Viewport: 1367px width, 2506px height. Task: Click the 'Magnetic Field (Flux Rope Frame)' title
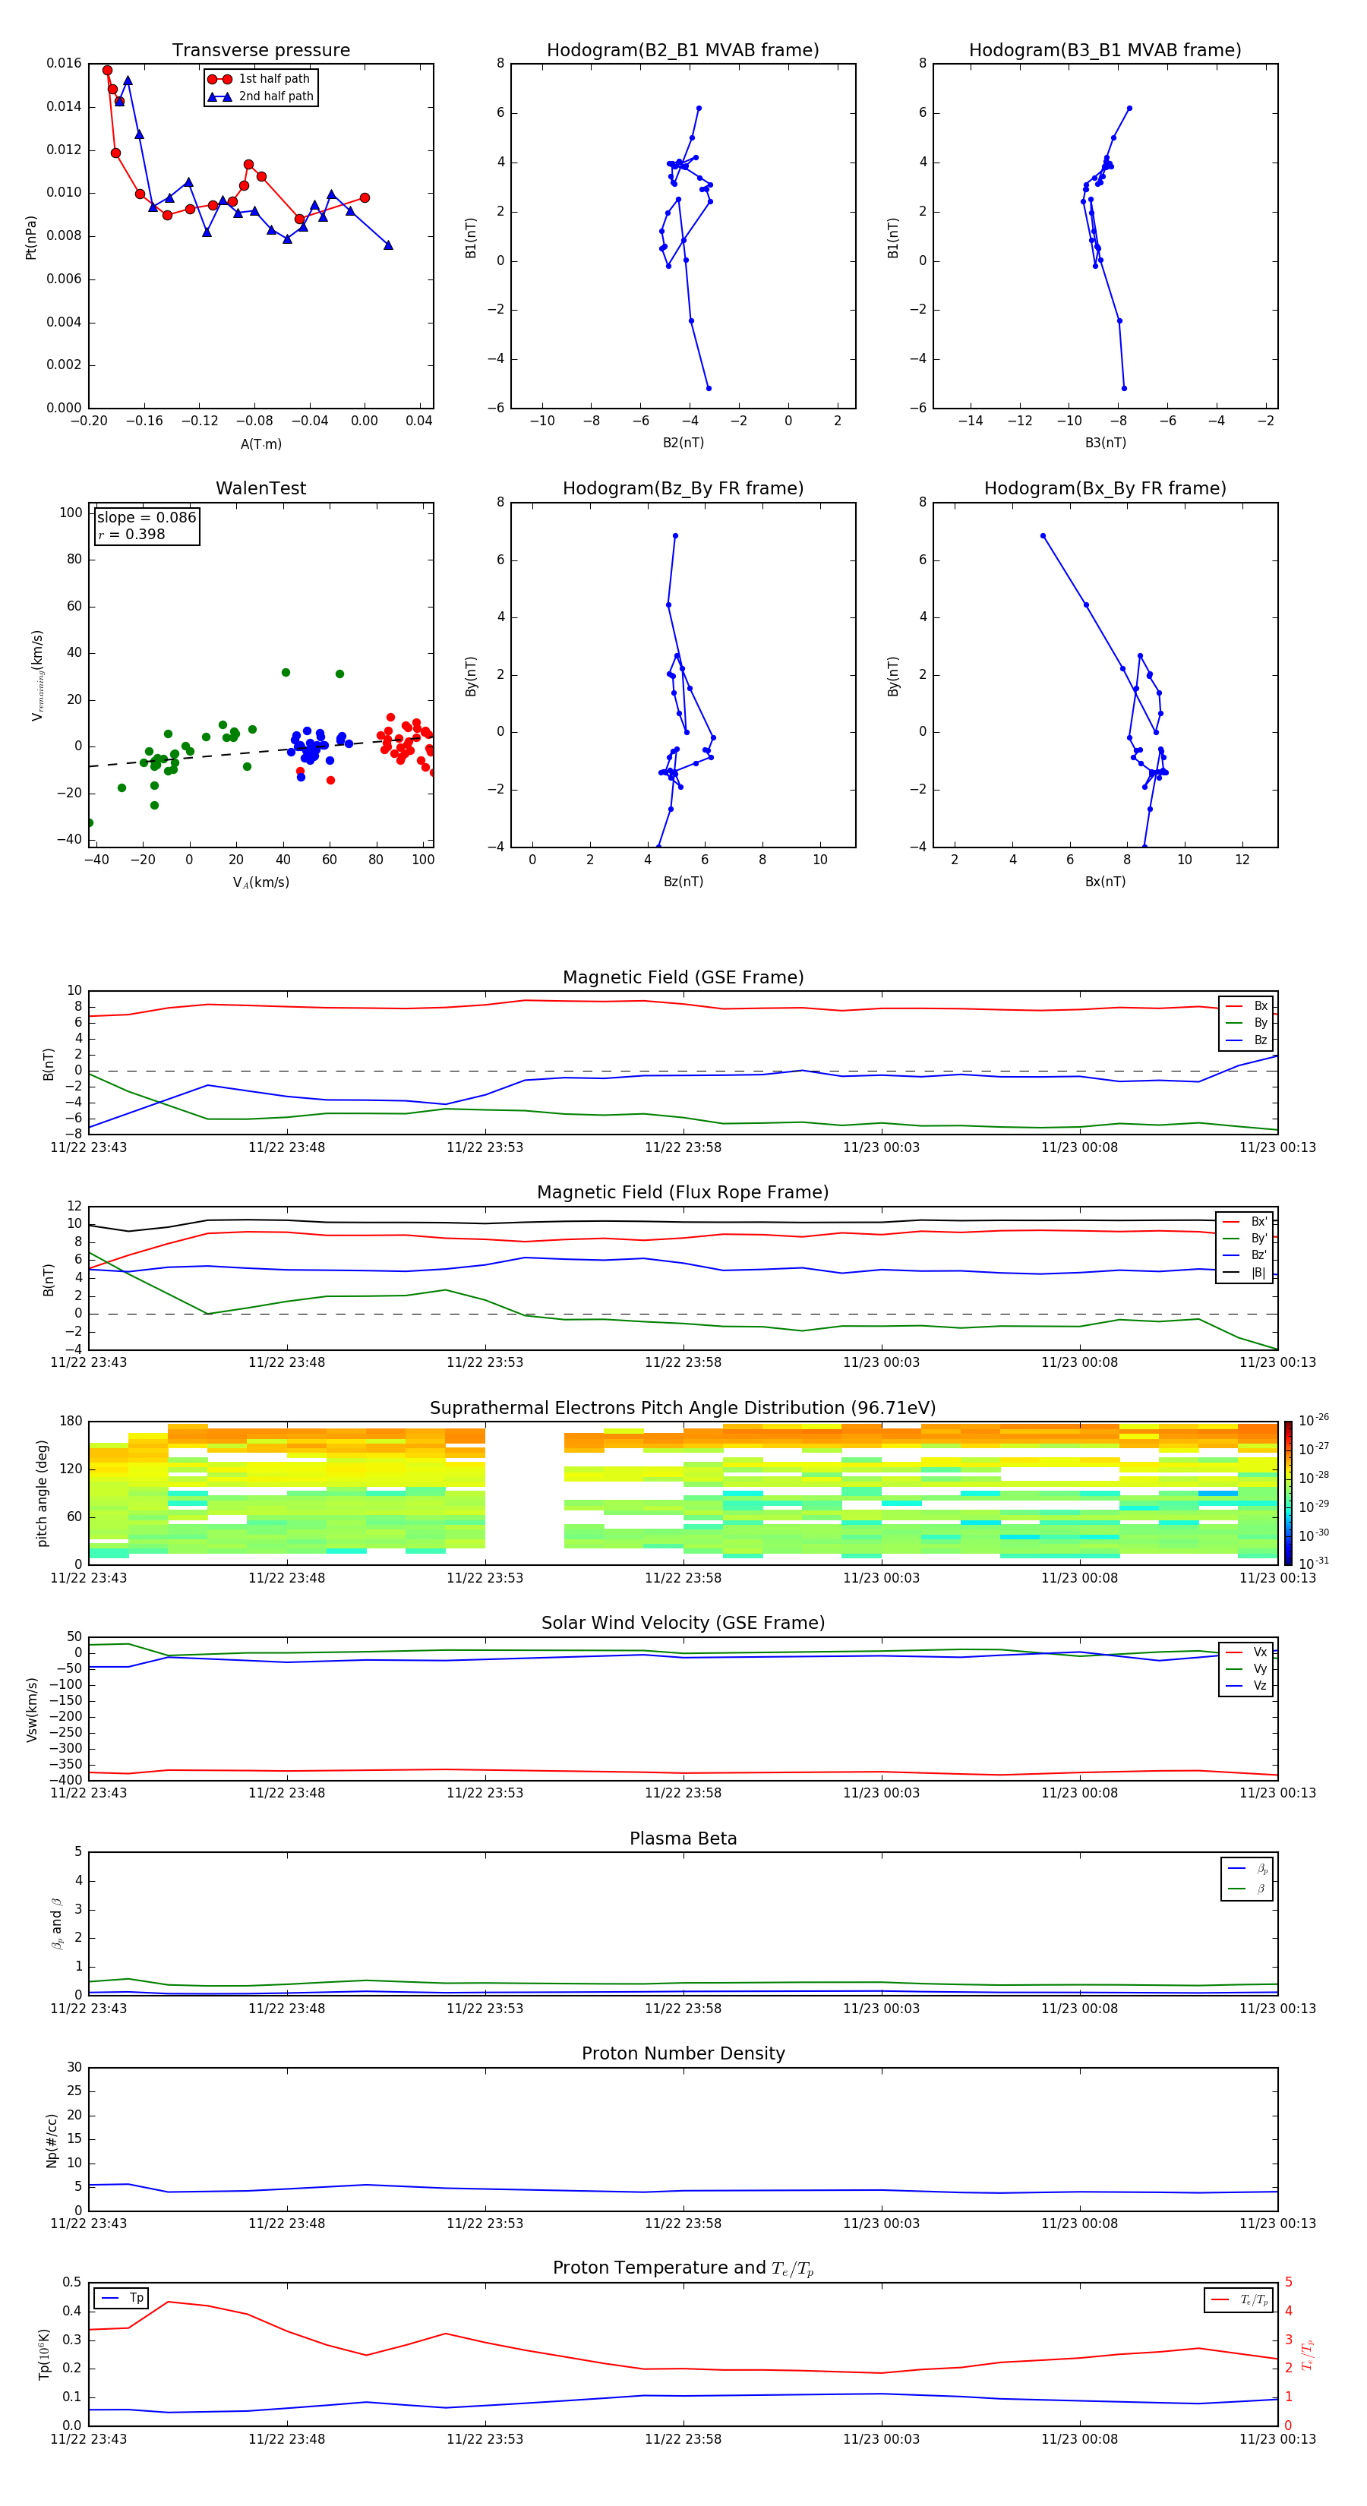[x=683, y=1193]
